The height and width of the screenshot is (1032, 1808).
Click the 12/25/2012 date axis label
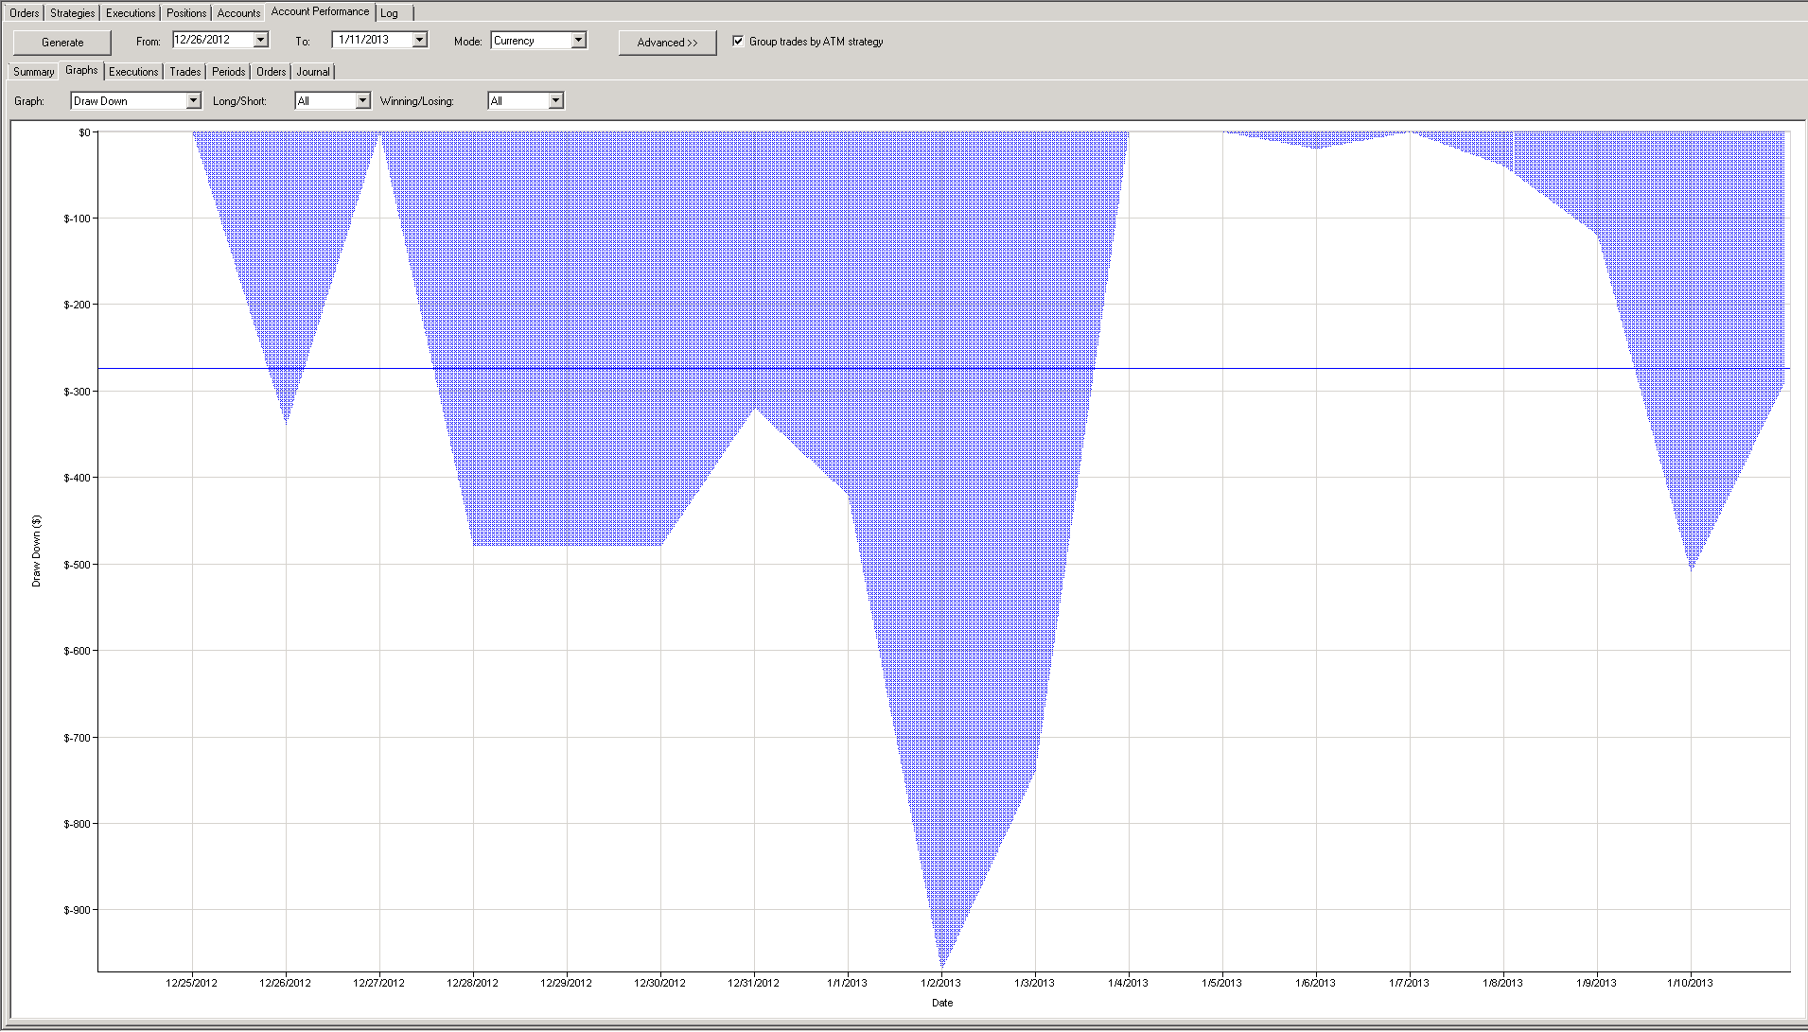(x=191, y=983)
